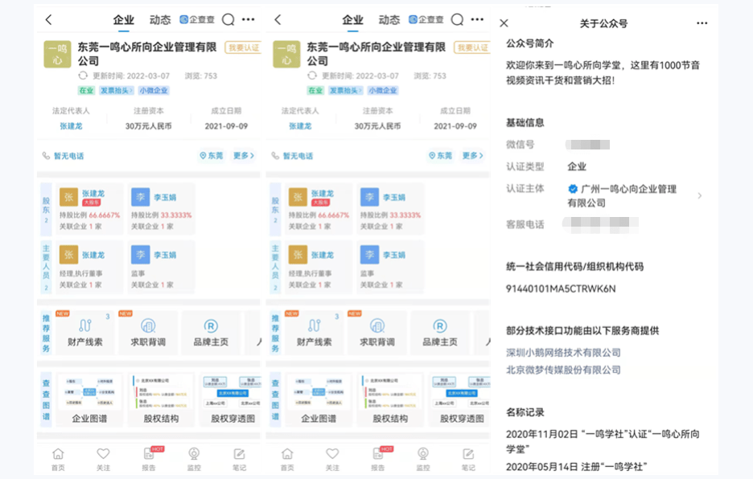The image size is (753, 479).
Task: Tap the back arrow in the leftmost screen
Action: click(x=49, y=20)
